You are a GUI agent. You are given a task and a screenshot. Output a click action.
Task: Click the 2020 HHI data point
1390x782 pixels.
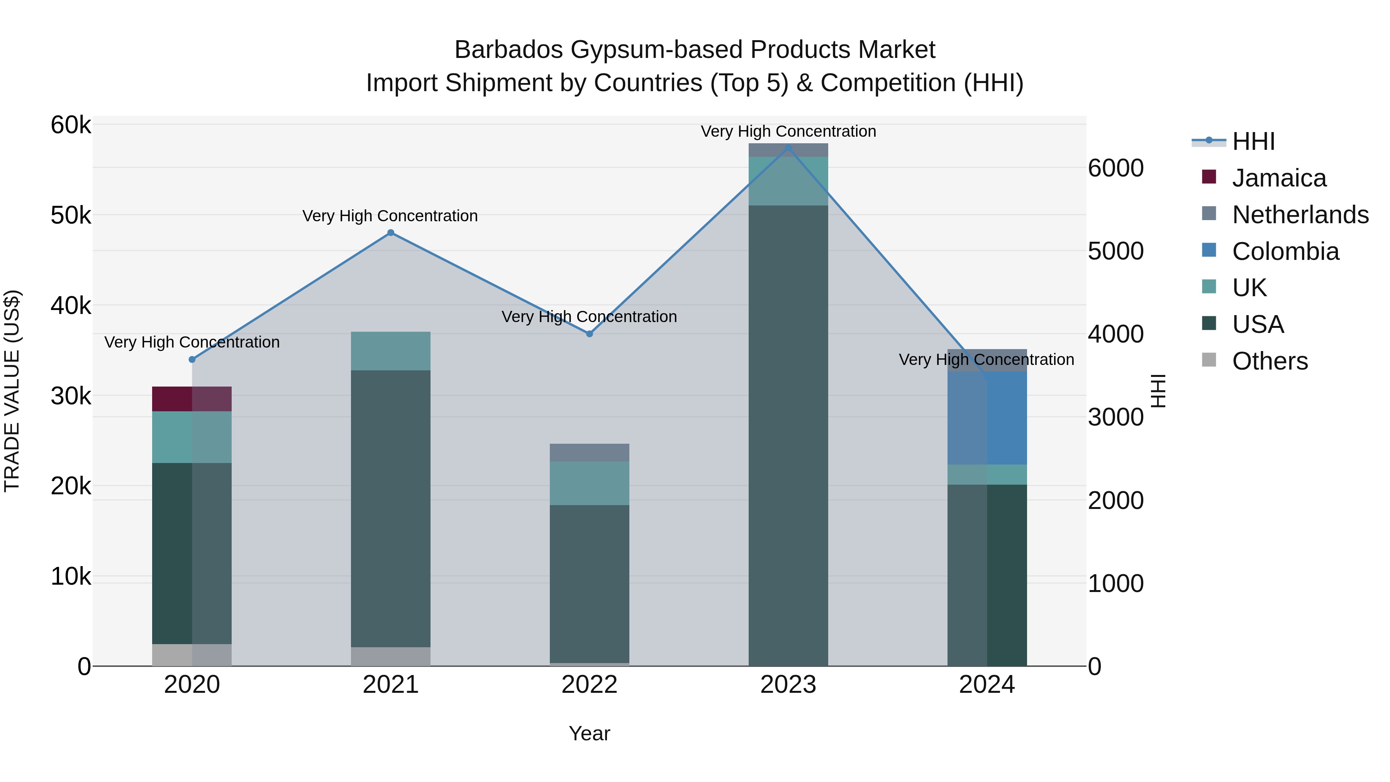pyautogui.click(x=192, y=360)
